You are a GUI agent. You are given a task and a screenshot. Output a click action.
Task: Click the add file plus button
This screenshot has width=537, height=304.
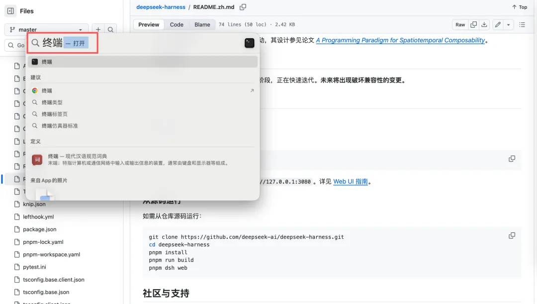pyautogui.click(x=98, y=29)
